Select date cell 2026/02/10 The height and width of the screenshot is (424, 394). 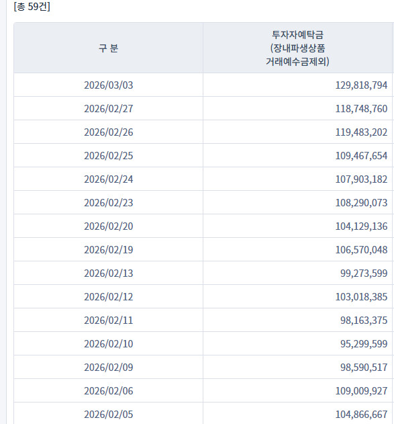pos(108,344)
